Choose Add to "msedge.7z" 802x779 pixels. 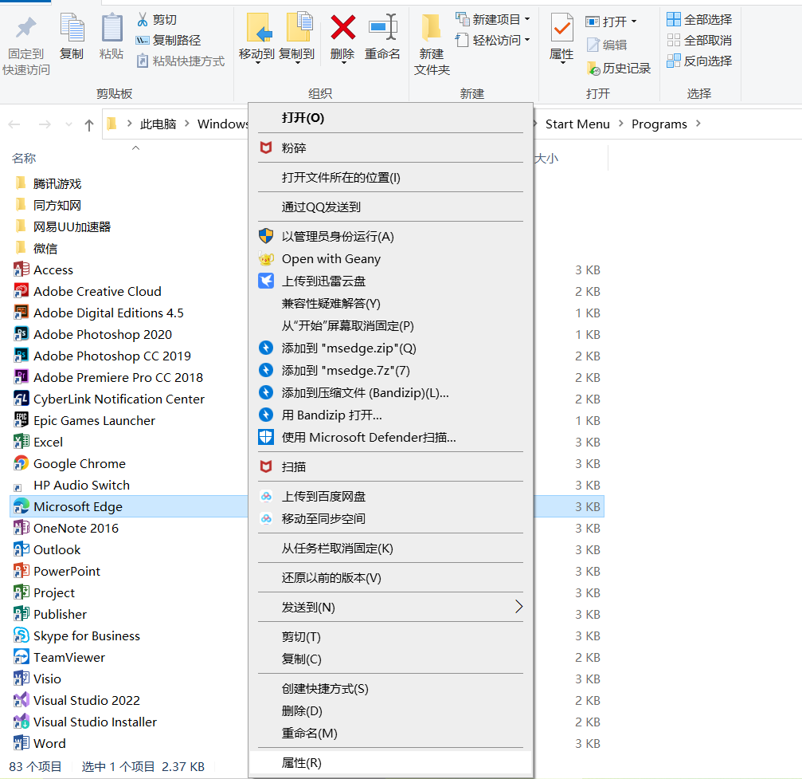click(x=391, y=371)
